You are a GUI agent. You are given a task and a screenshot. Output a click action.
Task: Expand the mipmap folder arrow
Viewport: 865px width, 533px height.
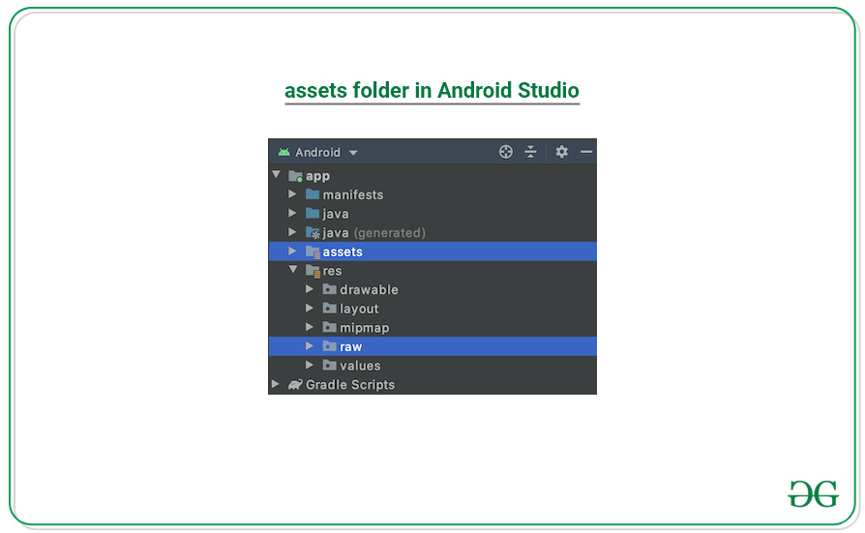click(310, 327)
